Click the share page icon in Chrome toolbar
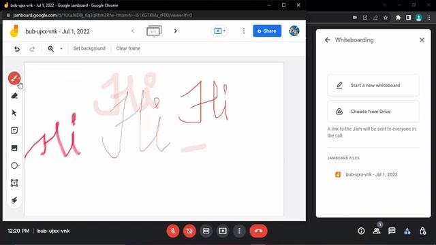The width and height of the screenshot is (436, 245). pyautogui.click(x=375, y=18)
